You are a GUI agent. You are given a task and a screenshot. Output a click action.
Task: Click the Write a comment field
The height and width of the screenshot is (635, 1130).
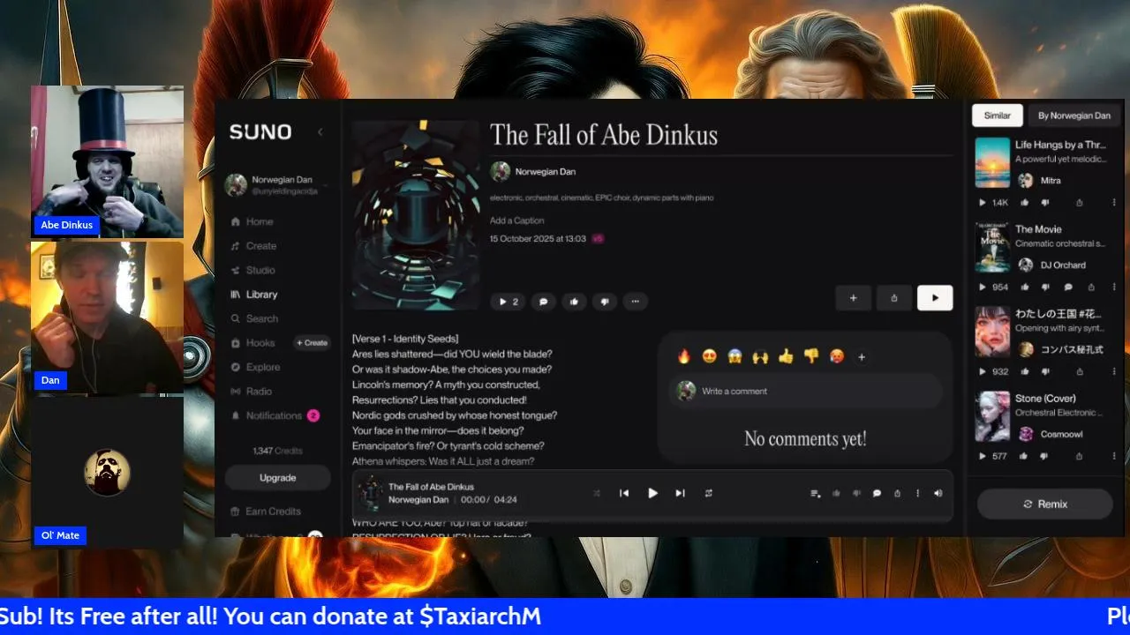[805, 392]
